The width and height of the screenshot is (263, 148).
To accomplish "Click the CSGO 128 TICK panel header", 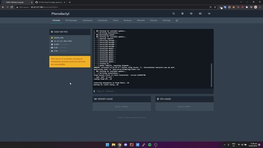I will (70, 32).
